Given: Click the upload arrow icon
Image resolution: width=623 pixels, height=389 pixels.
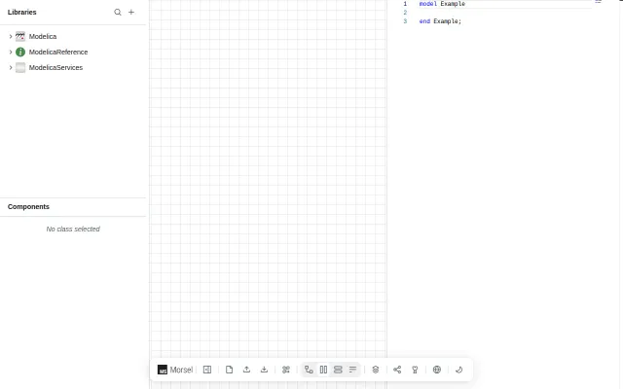Looking at the screenshot, I should click(x=246, y=370).
